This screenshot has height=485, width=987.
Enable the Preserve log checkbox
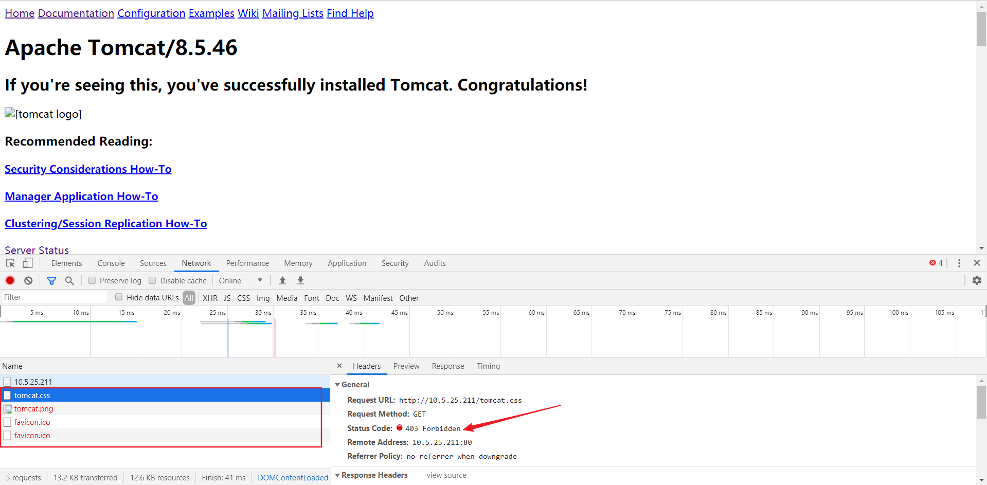coord(92,280)
